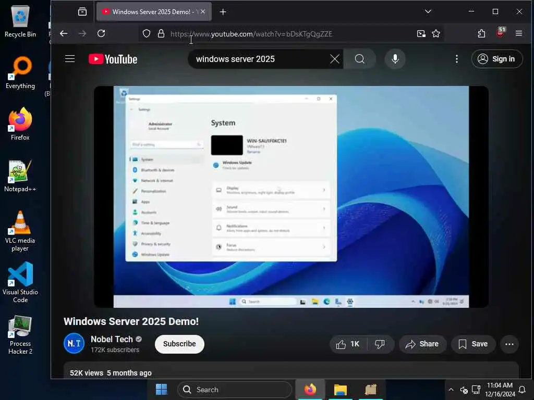
Task: Show hidden system tray icons
Action: (x=451, y=390)
